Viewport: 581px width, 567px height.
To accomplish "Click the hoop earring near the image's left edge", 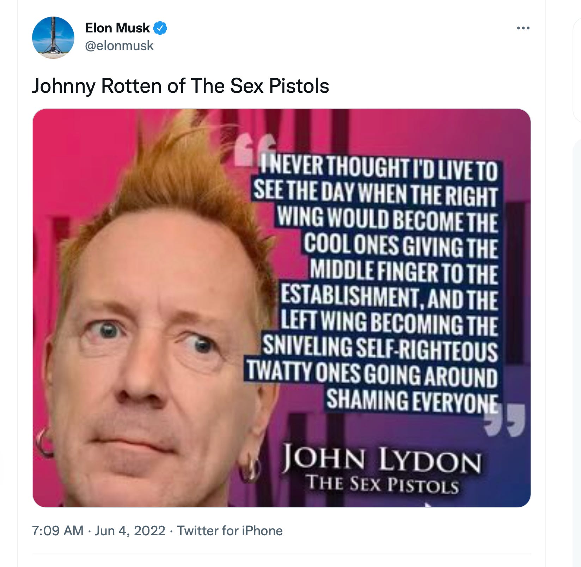I will (x=44, y=442).
